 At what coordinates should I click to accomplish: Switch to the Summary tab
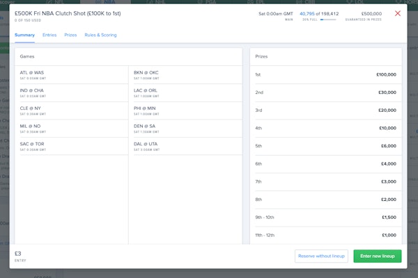(24, 35)
